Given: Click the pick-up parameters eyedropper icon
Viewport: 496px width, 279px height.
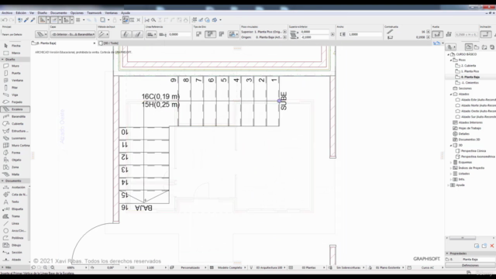Looking at the screenshot, I should point(26,20).
